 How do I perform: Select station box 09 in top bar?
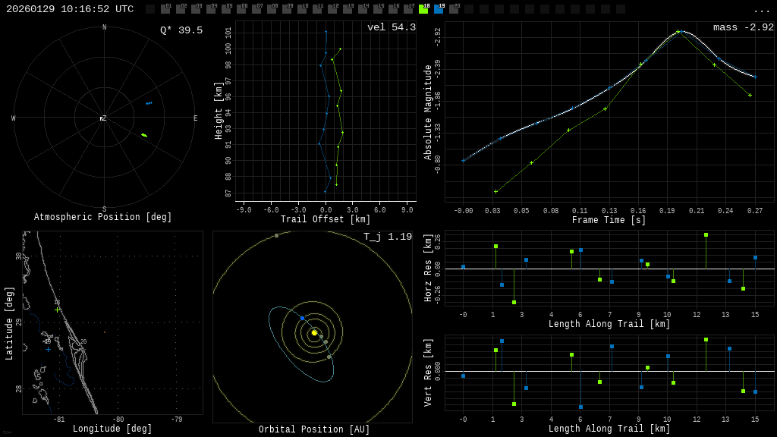click(x=287, y=9)
